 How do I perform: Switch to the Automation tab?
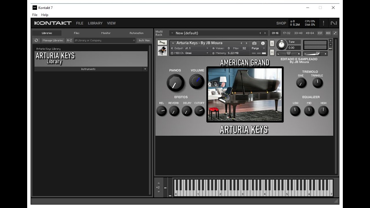[136, 33]
